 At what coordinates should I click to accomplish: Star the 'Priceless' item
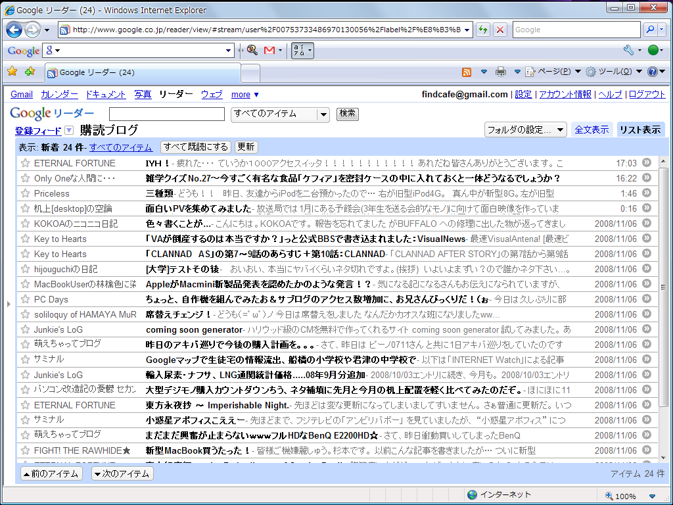(x=26, y=193)
